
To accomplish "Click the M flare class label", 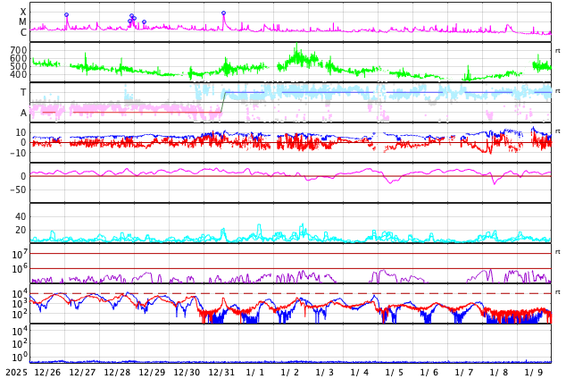I will point(23,21).
